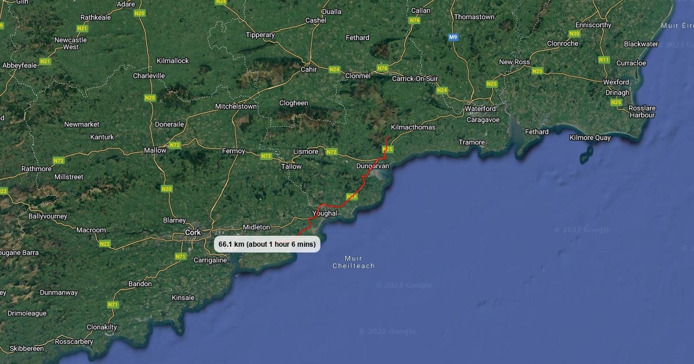Click the Wexford town label
Screen dimensions: 694x364
pos(616,82)
